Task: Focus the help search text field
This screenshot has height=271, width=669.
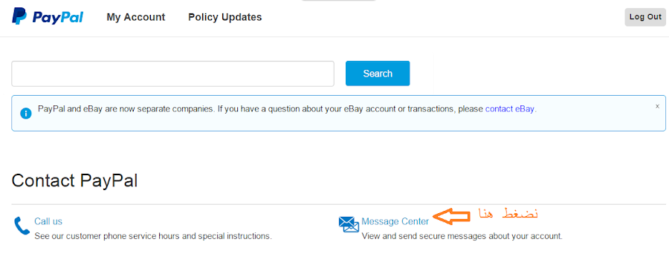Action: (x=172, y=74)
